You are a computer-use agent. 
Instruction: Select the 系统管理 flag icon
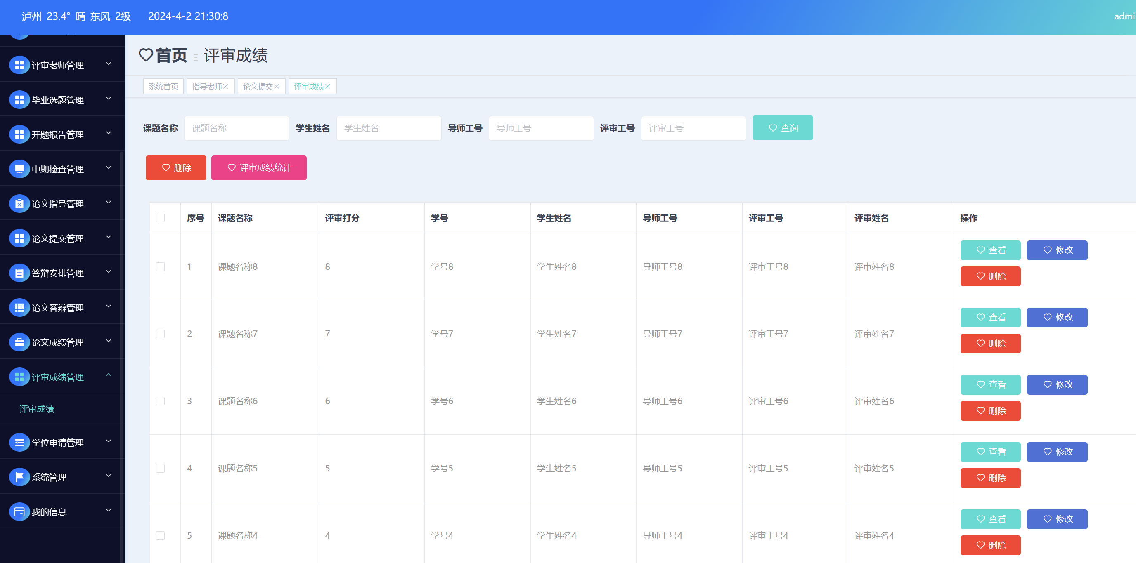(19, 477)
